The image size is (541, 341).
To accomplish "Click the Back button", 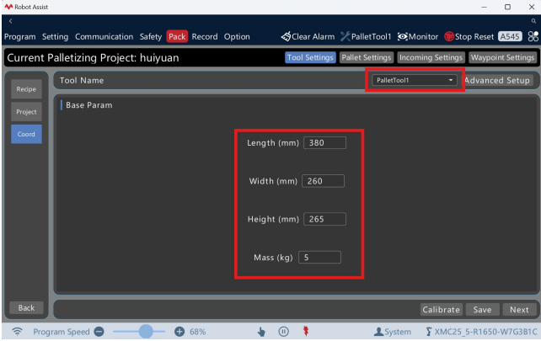I will tap(26, 307).
